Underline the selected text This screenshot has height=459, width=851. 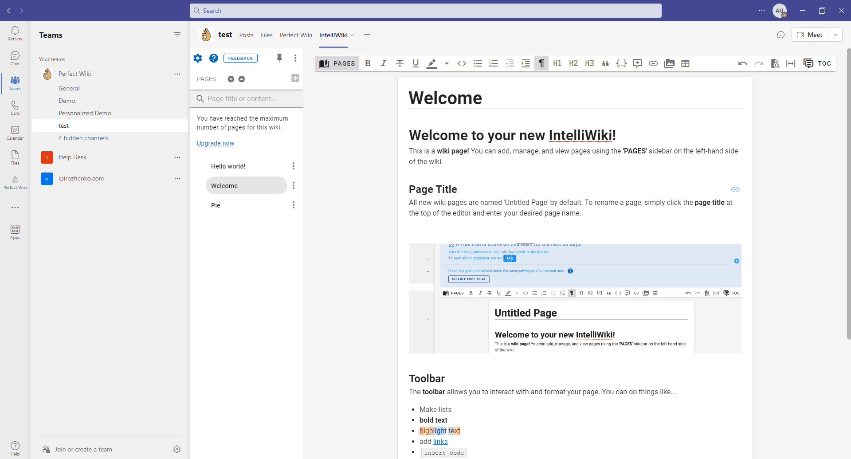click(416, 63)
